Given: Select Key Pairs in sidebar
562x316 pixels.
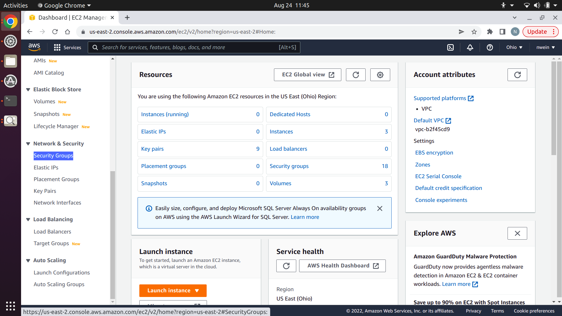Looking at the screenshot, I should tap(45, 191).
